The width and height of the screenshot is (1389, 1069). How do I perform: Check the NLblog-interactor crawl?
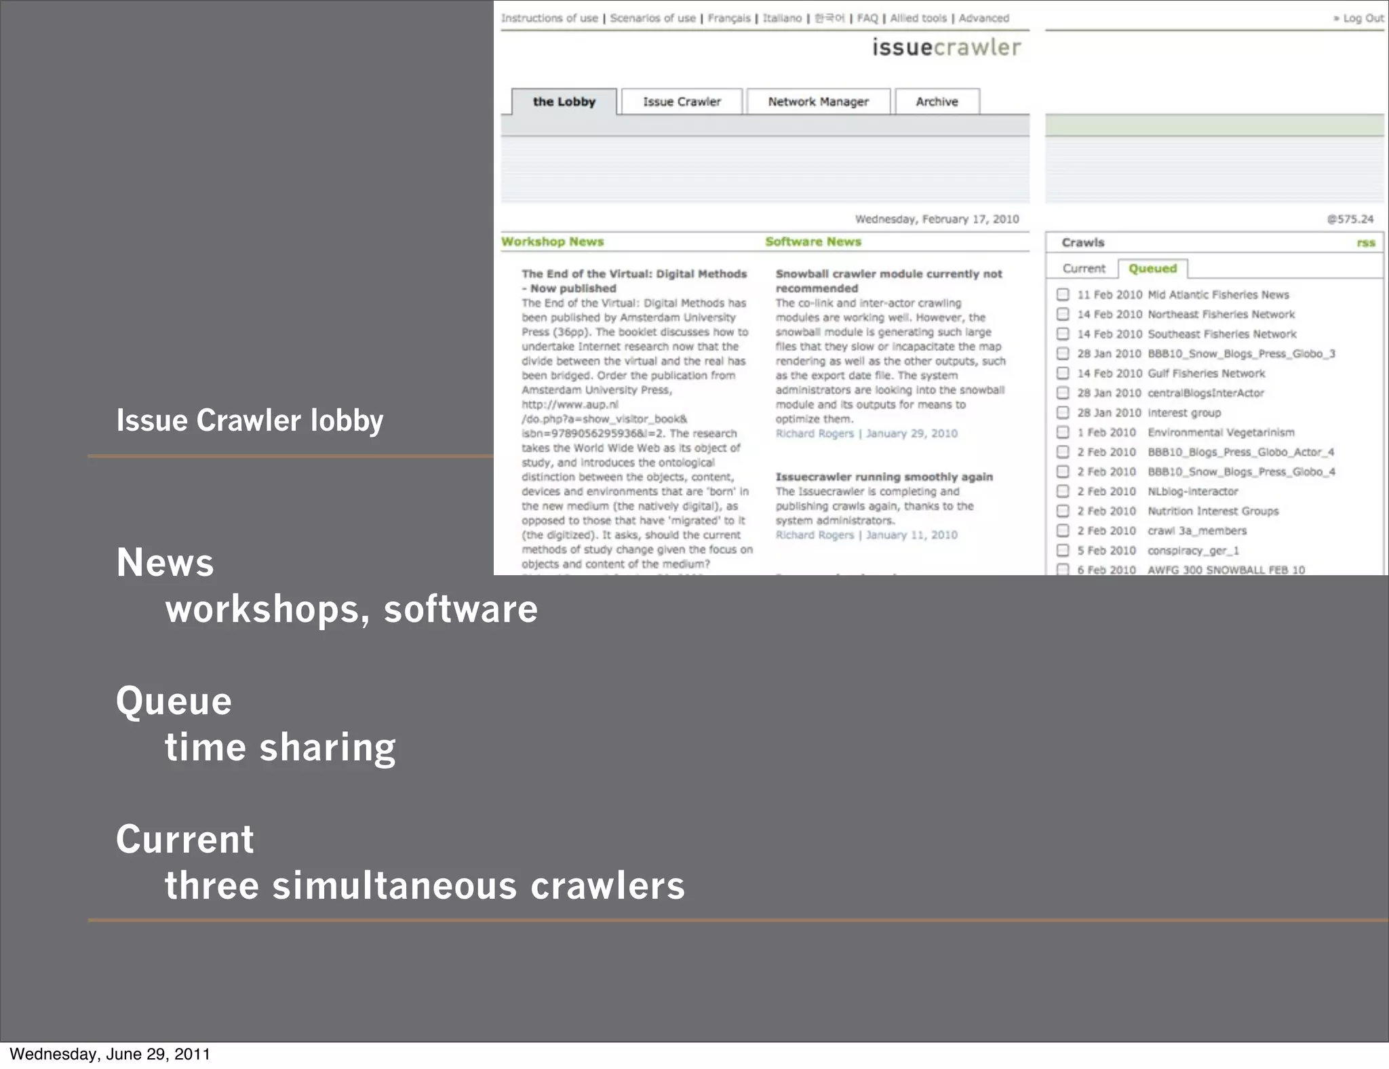click(x=1063, y=491)
